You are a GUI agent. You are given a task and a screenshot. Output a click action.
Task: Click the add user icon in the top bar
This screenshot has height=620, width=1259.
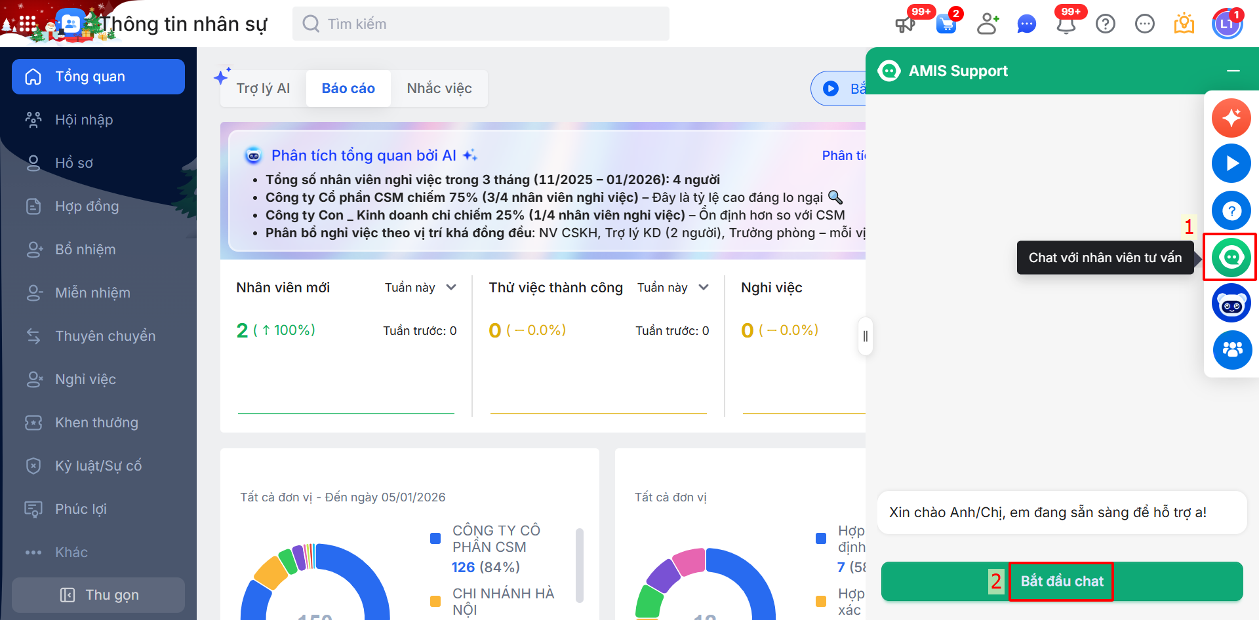pyautogui.click(x=988, y=24)
